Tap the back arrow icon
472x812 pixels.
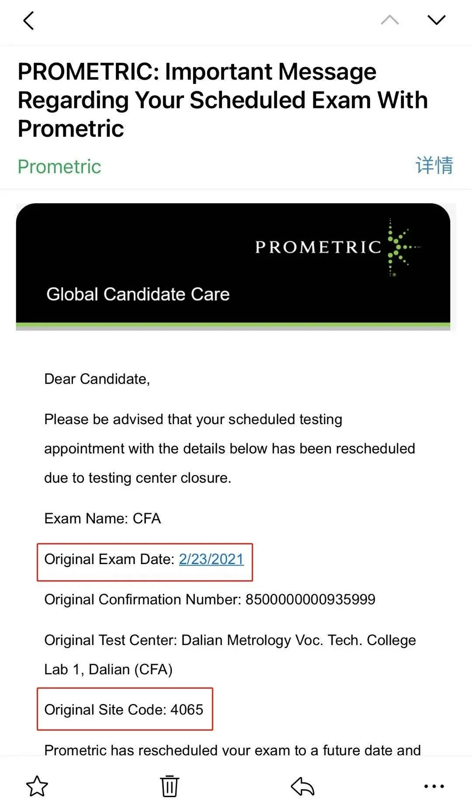click(x=28, y=21)
